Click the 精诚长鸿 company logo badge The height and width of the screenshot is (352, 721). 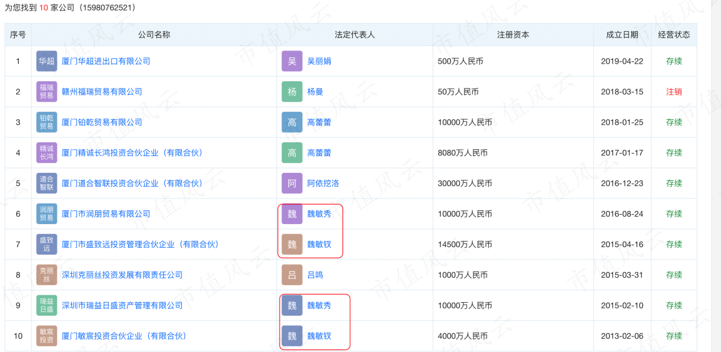click(x=46, y=152)
